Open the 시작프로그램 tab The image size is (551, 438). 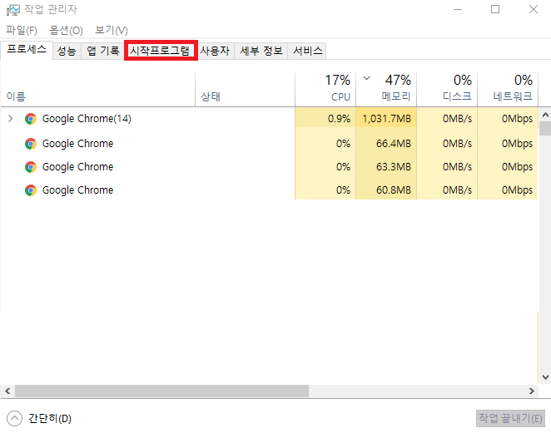tap(161, 51)
